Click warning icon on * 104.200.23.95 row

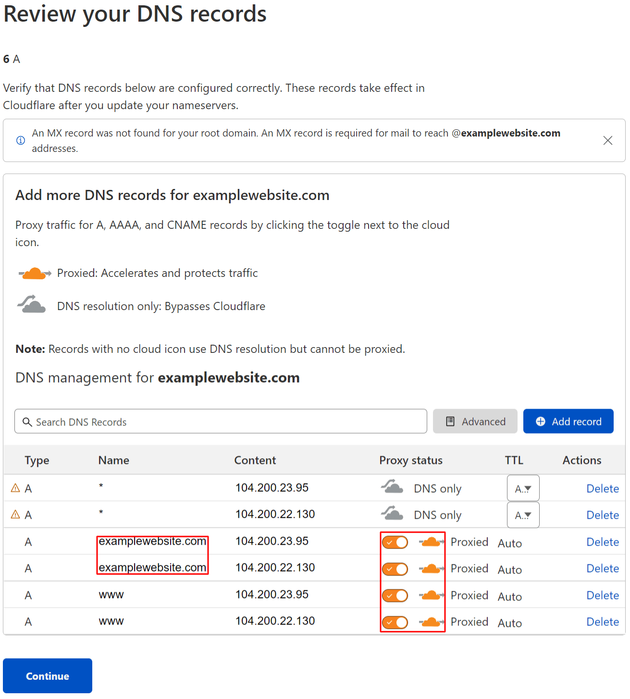click(x=15, y=488)
